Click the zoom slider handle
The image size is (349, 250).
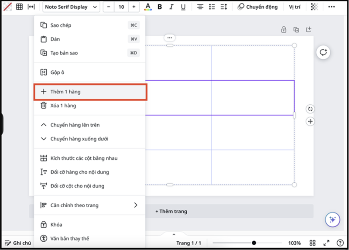254,243
